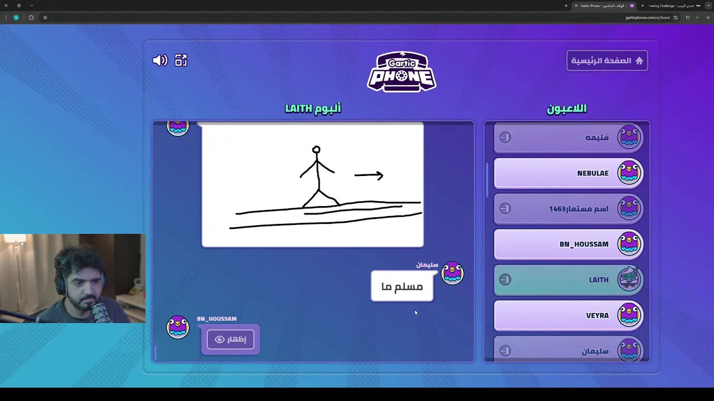Viewport: 714px width, 401px height.
Task: Click سليمان avatar beside the text bubble
Action: point(452,273)
